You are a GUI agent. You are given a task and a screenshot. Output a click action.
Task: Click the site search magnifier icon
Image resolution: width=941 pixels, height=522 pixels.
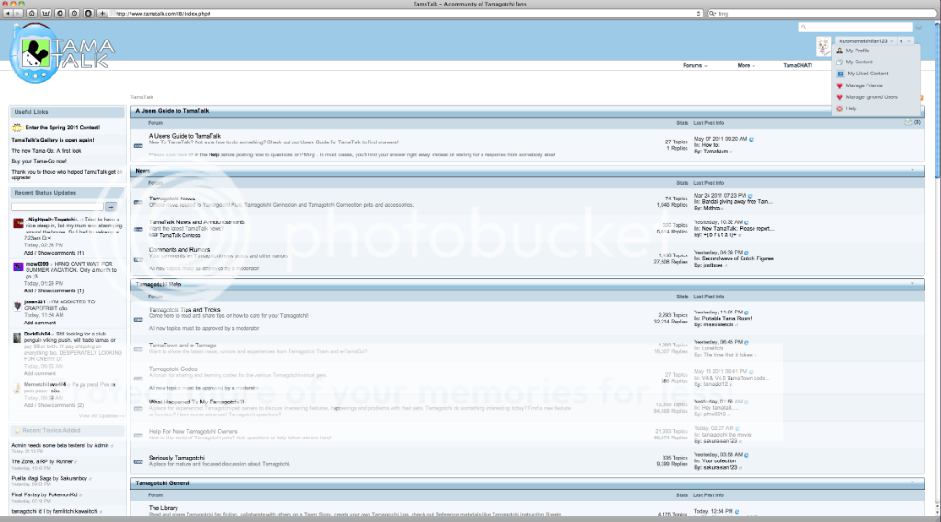tap(803, 27)
